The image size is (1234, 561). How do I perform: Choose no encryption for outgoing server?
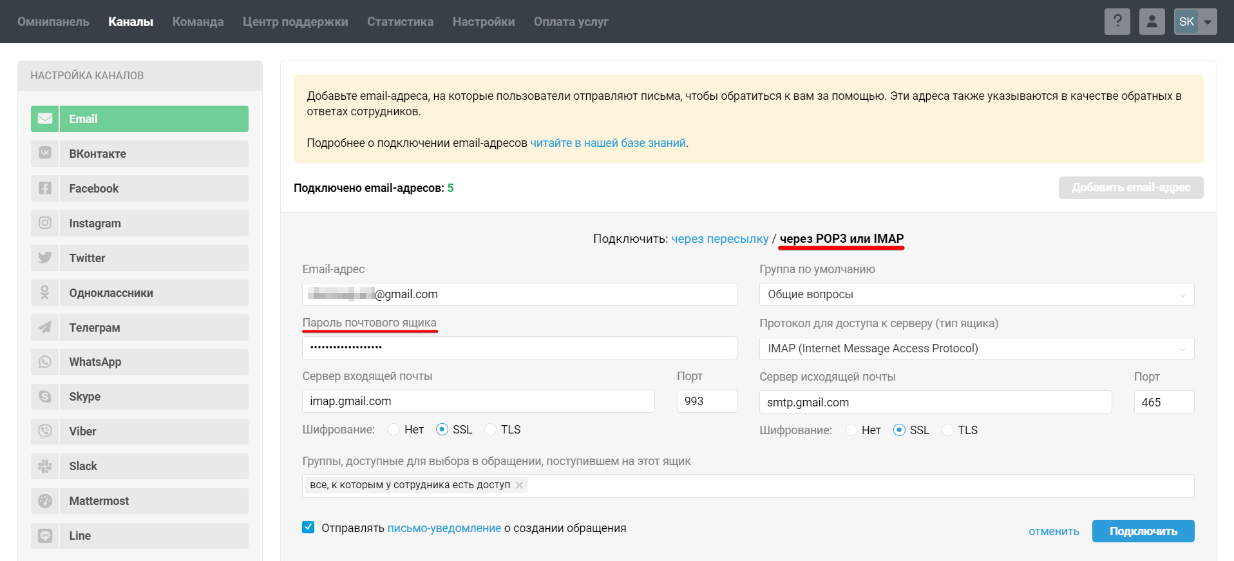tap(851, 430)
